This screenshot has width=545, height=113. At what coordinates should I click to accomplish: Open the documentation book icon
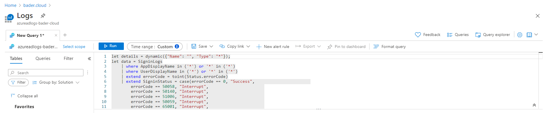(529, 35)
